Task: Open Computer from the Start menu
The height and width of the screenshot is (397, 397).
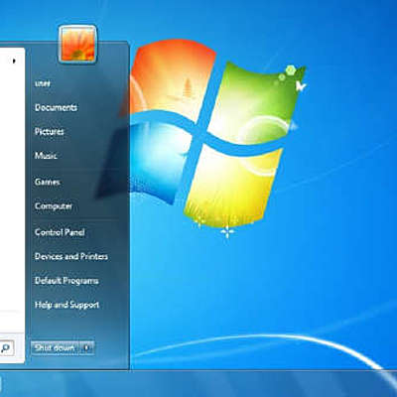Action: pos(54,206)
